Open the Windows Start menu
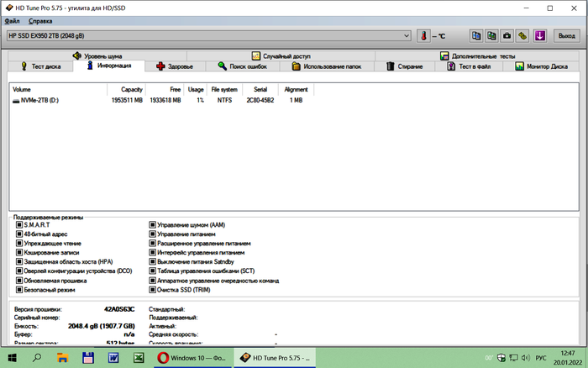The height and width of the screenshot is (368, 588). tap(12, 358)
